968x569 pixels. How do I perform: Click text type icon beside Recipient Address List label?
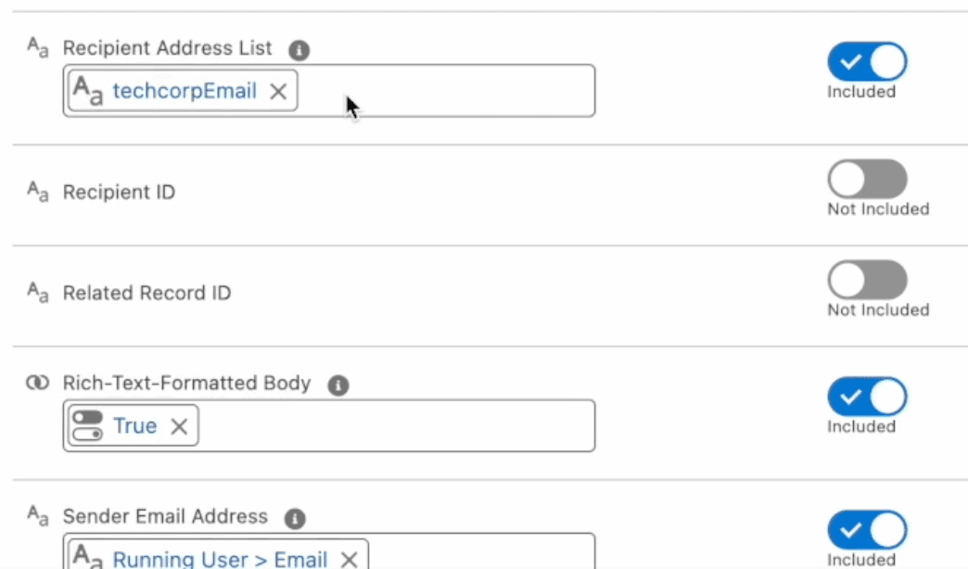click(37, 48)
